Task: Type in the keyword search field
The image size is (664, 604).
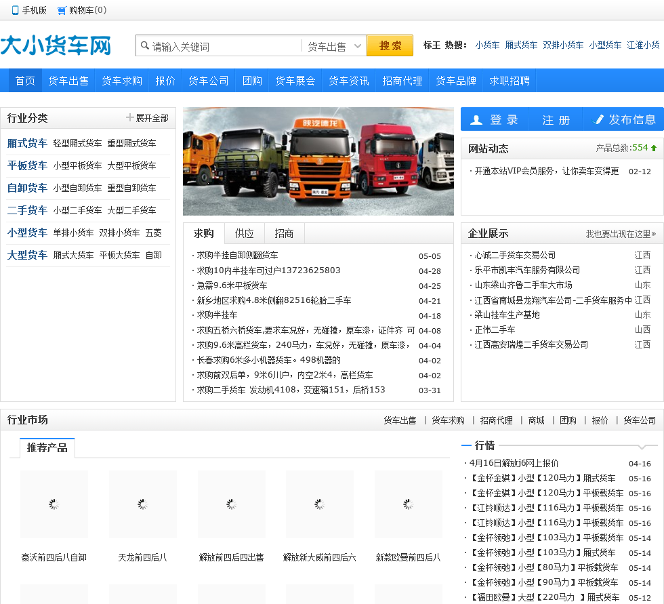Action: (224, 46)
